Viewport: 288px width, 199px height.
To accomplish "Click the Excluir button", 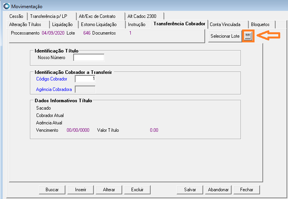I will pyautogui.click(x=137, y=190).
